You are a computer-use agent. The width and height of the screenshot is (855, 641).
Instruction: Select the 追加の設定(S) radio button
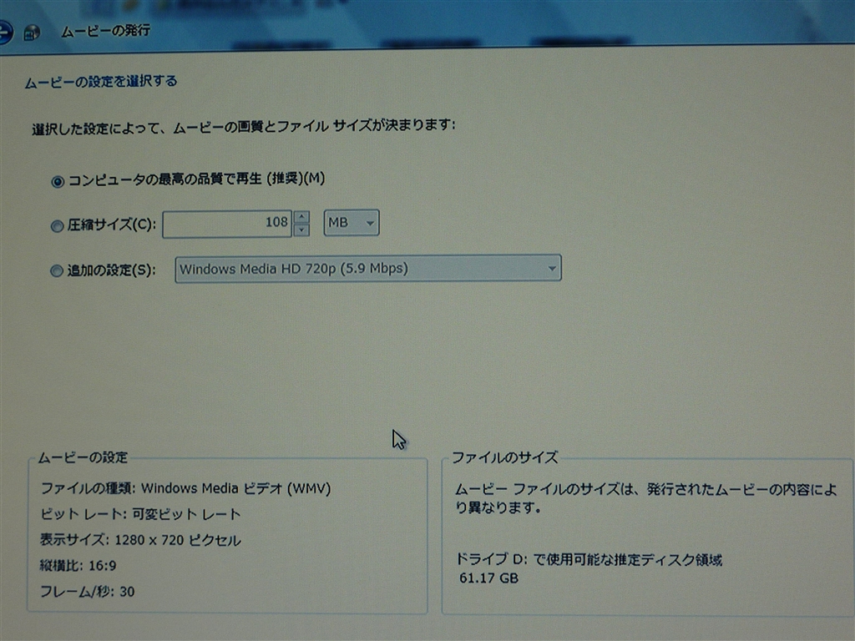[57, 271]
